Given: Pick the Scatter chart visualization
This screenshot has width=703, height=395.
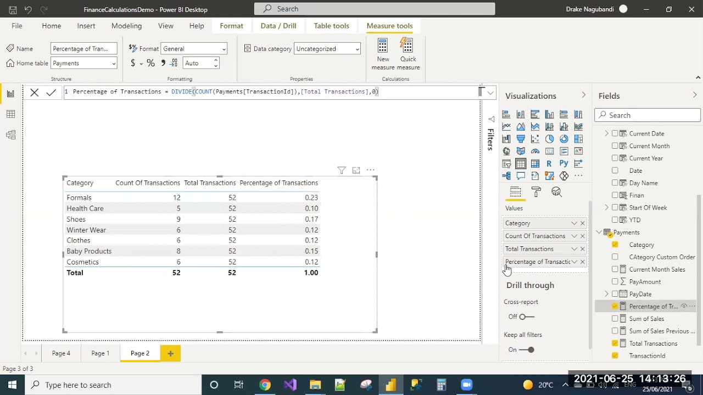Looking at the screenshot, I should click(x=535, y=139).
